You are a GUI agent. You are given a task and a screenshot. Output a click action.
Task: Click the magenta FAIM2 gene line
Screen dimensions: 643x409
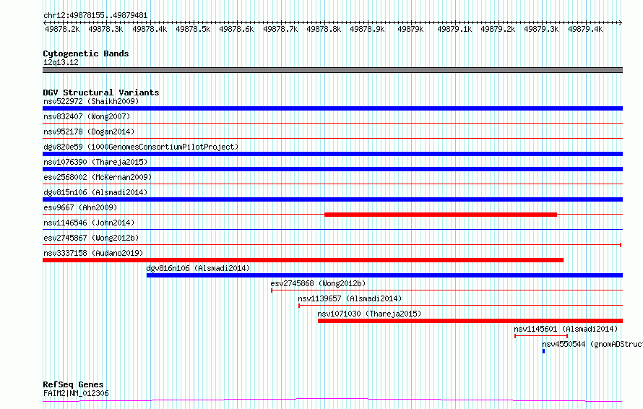pos(332,400)
